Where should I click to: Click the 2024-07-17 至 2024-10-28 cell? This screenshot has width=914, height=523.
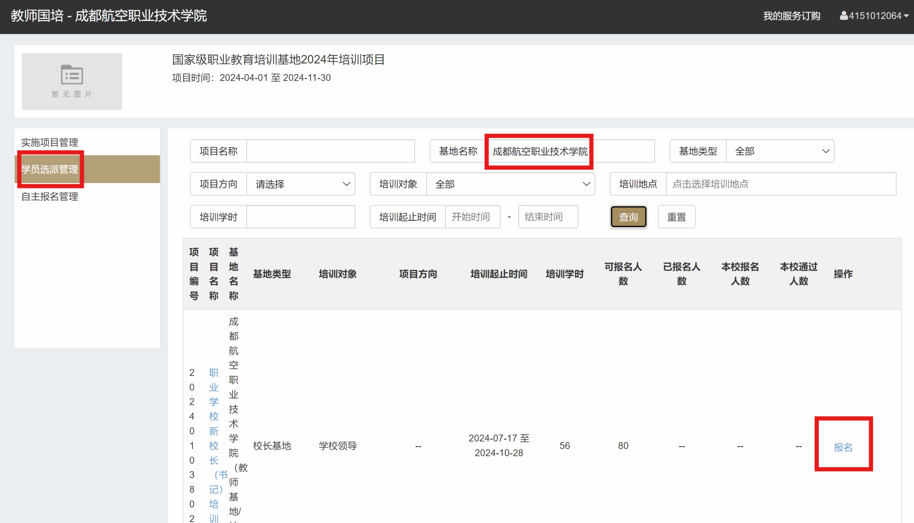click(499, 445)
